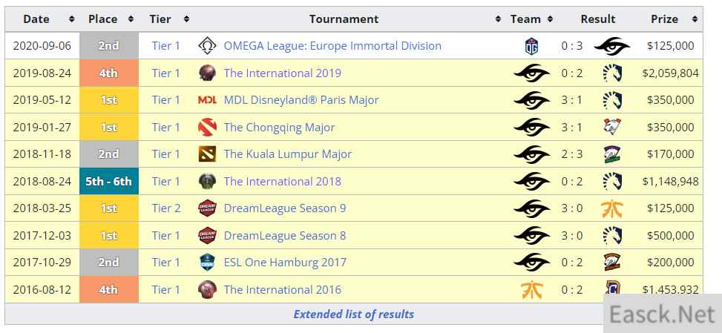Click the OMEGA League tournament icon

click(x=207, y=46)
